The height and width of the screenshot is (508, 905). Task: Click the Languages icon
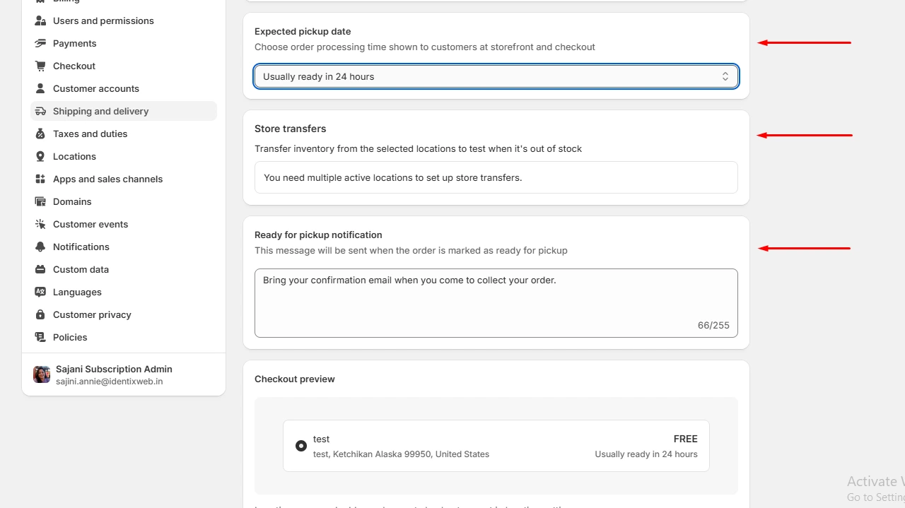point(40,292)
